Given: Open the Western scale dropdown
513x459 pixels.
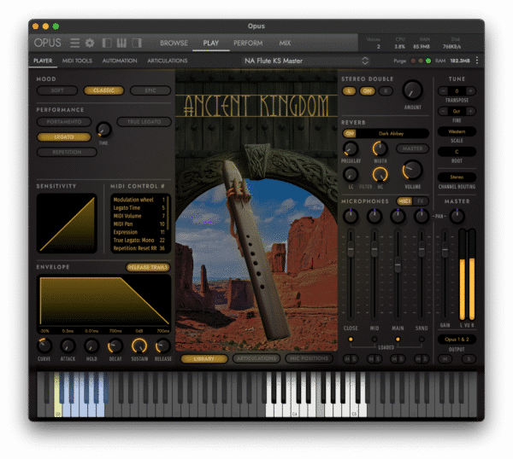Looking at the screenshot, I should [457, 131].
